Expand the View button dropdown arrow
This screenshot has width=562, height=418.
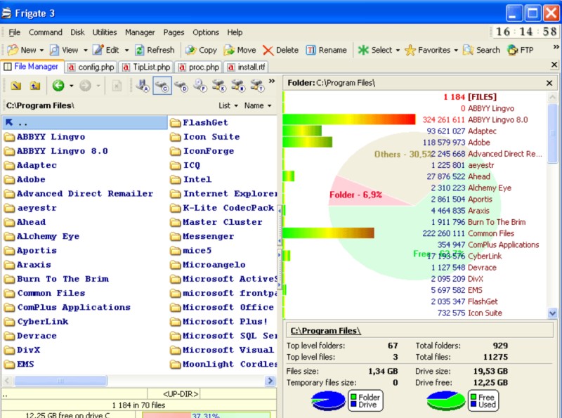pyautogui.click(x=85, y=50)
